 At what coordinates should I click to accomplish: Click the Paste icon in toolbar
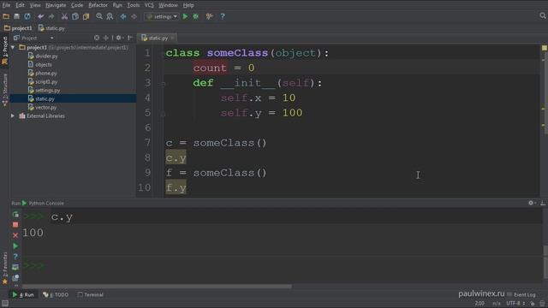(86, 16)
